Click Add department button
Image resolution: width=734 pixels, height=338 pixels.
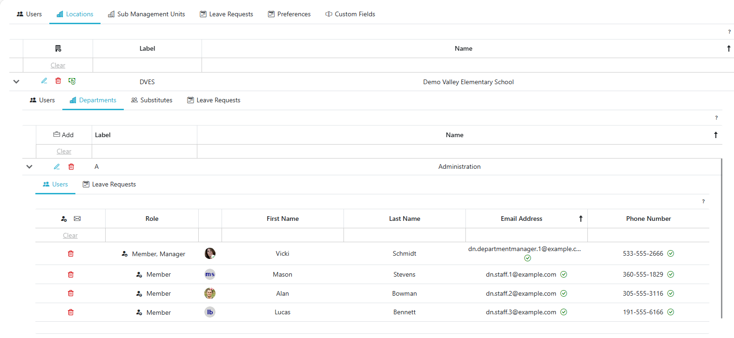pyautogui.click(x=64, y=135)
